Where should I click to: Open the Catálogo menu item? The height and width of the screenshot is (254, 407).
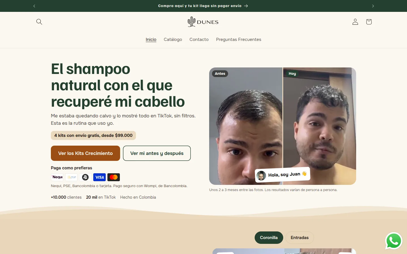coord(173,40)
